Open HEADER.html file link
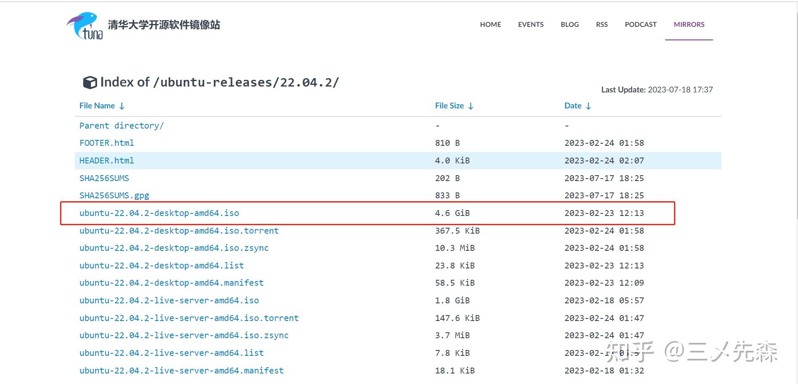798x384 pixels. point(107,160)
